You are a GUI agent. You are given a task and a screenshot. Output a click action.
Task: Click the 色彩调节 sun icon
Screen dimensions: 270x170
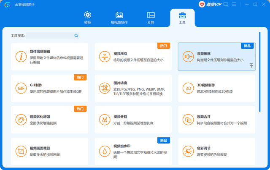click(188, 151)
